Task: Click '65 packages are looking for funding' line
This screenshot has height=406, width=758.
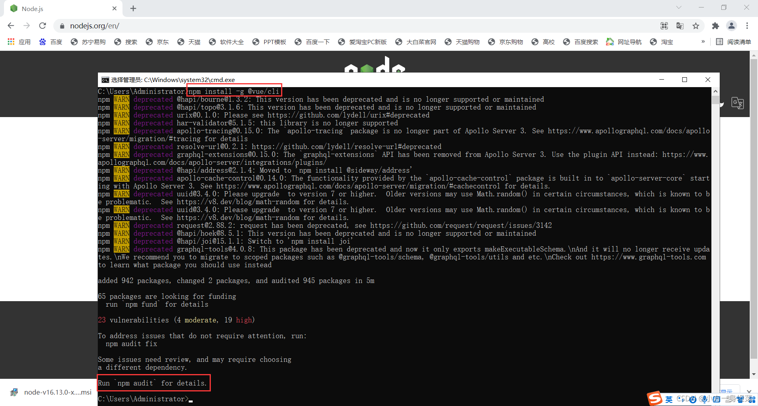Action: [167, 296]
